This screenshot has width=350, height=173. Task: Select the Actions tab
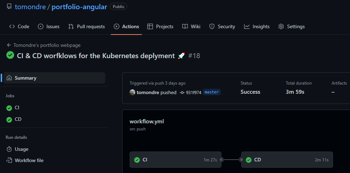126,26
